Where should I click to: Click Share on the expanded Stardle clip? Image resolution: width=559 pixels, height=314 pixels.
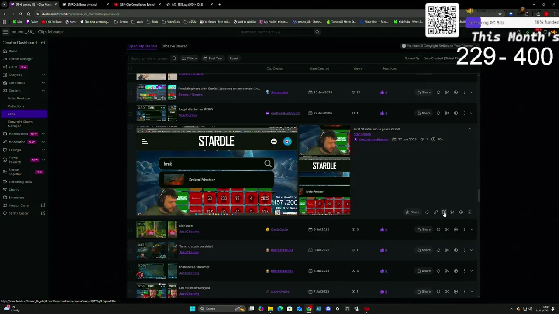click(x=412, y=212)
